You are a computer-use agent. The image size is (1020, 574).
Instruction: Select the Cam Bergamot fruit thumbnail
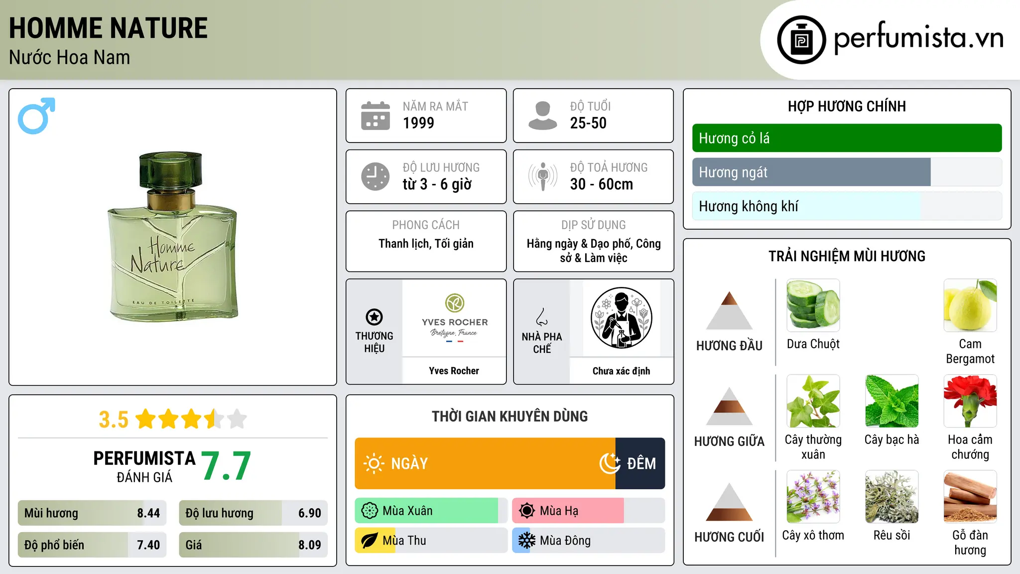coord(970,305)
